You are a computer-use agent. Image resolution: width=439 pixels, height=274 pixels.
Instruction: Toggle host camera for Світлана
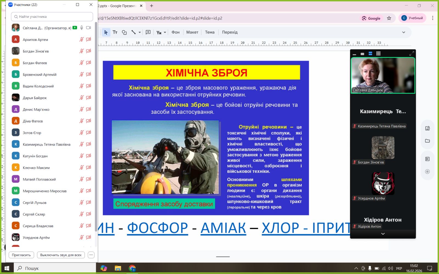[x=88, y=28]
